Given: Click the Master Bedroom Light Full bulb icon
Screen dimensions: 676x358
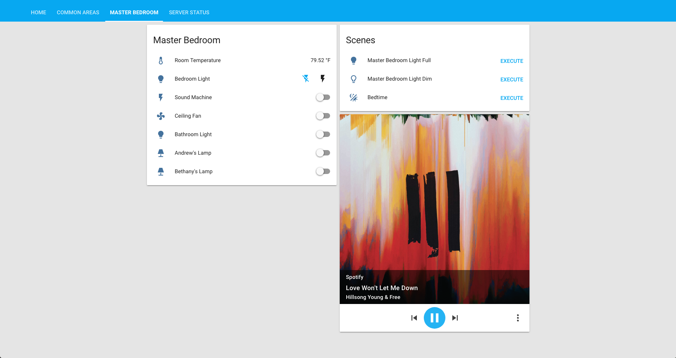Looking at the screenshot, I should click(x=354, y=61).
